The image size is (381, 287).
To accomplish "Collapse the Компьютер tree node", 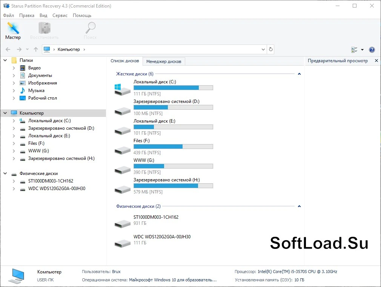I will [x=5, y=113].
